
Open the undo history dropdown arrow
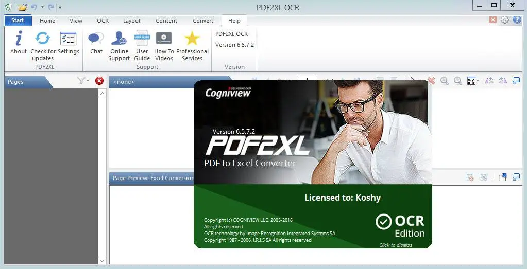42,7
